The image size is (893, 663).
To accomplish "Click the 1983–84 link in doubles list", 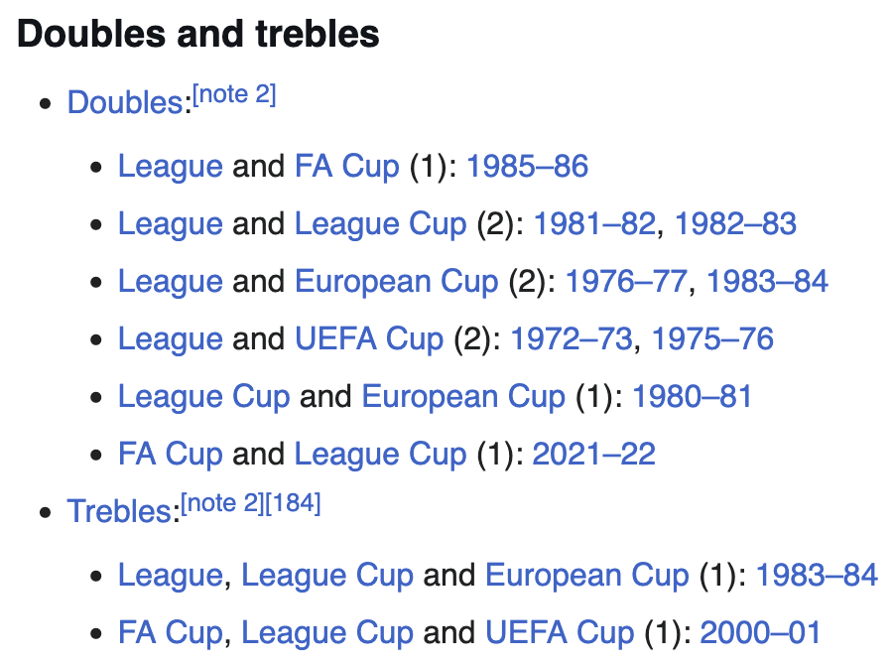I will [767, 281].
